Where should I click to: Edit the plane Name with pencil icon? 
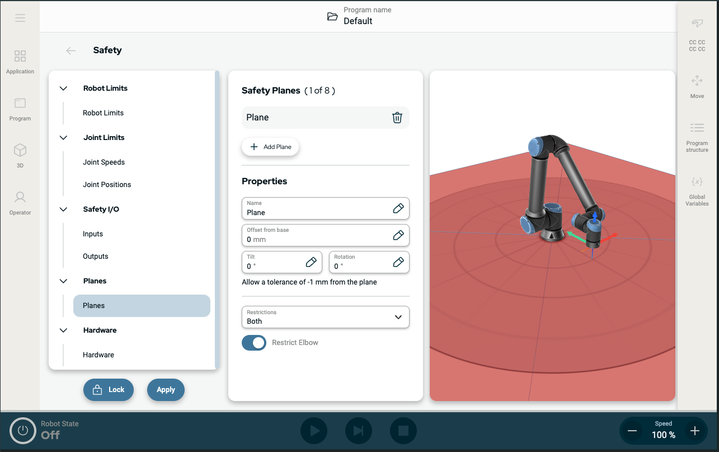click(x=398, y=208)
